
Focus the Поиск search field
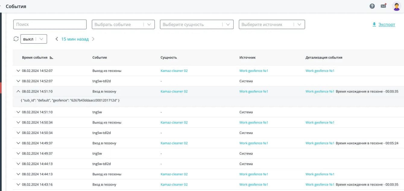(50, 24)
